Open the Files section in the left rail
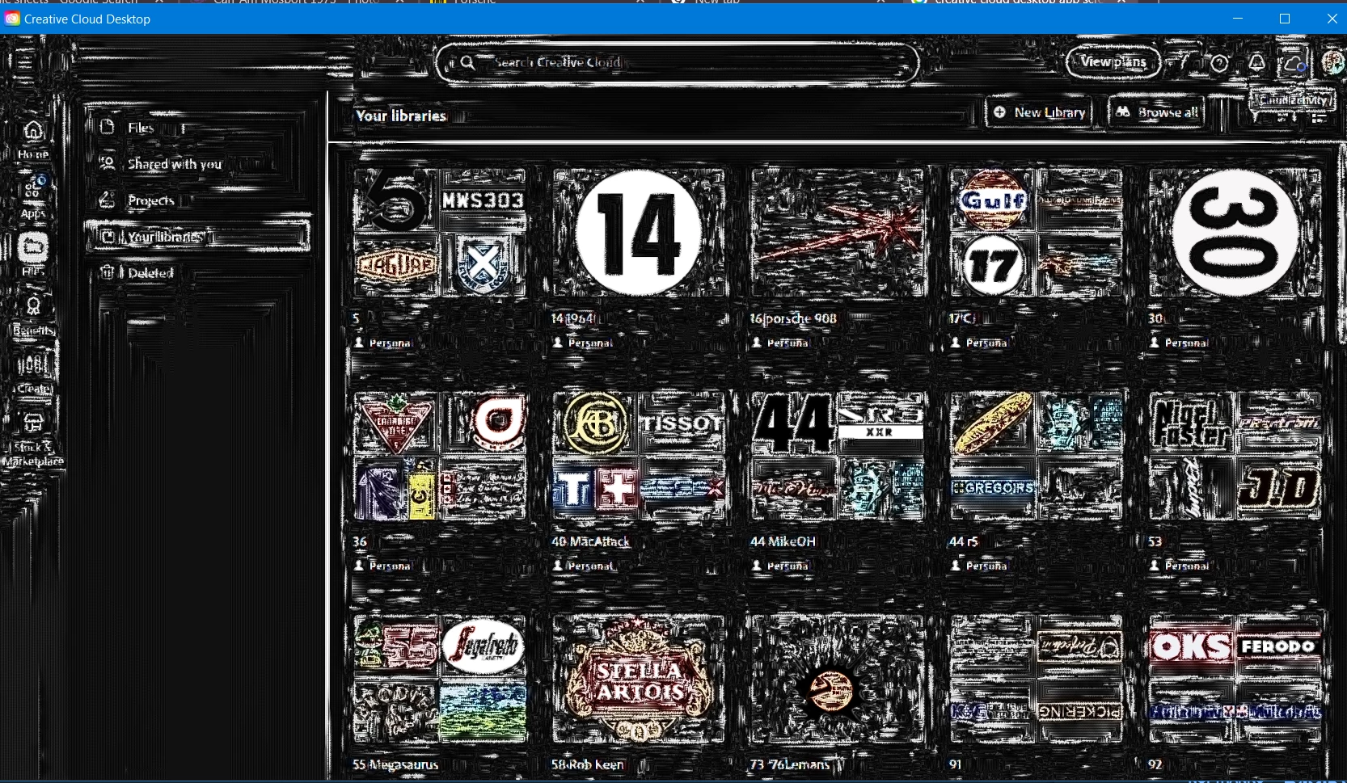 (33, 255)
